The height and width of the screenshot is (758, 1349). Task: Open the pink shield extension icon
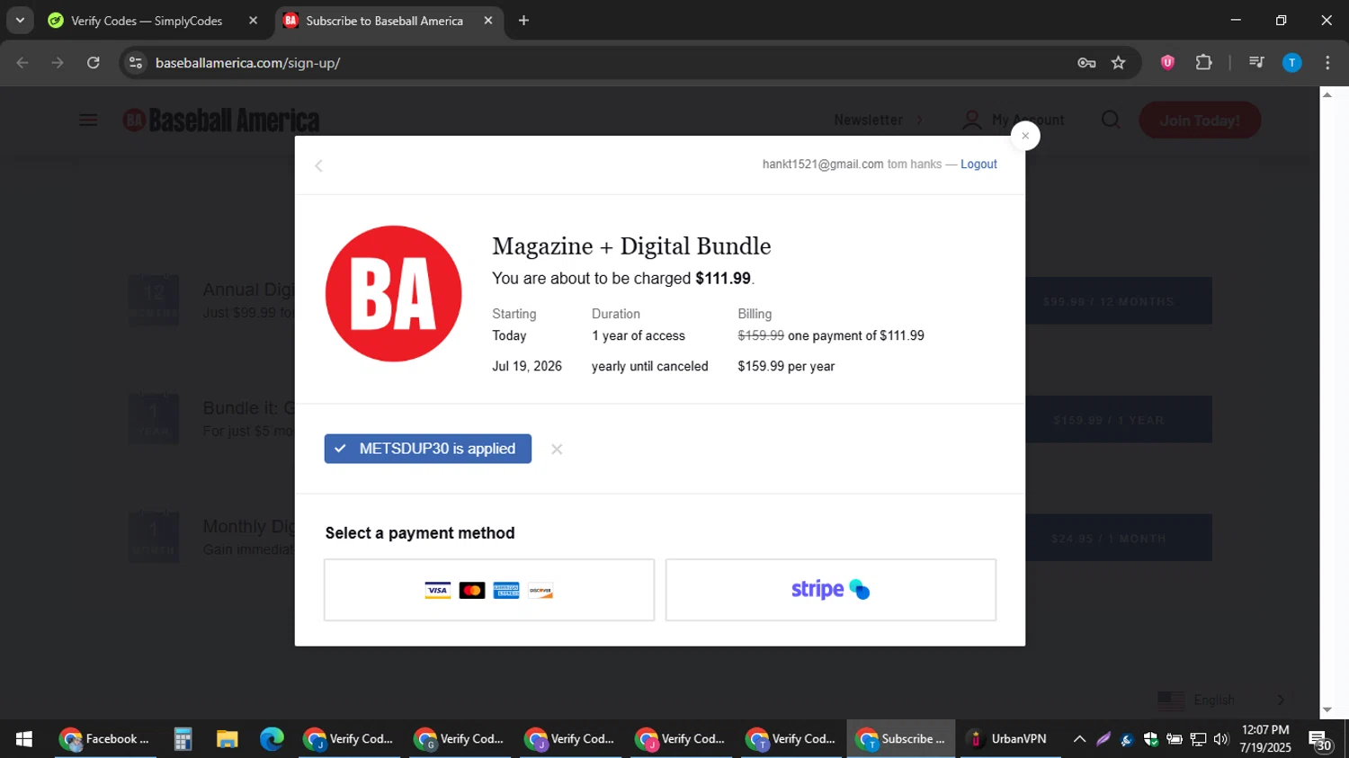point(1167,63)
